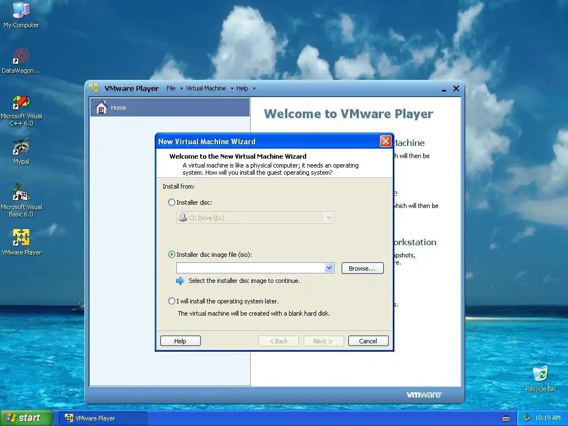
Task: Click the Cancel button in wizard
Action: click(x=368, y=341)
